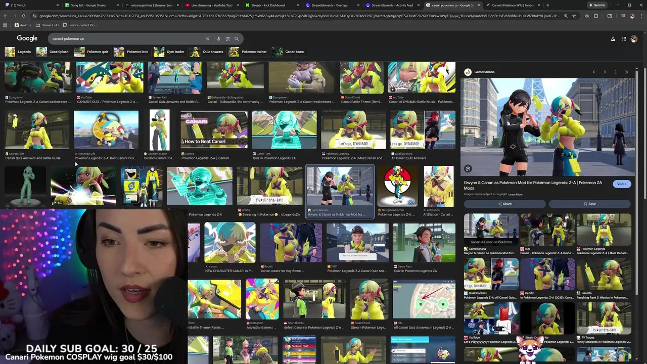
Task: Open related Reaching Rank D Mission thumbnail
Action: [604, 274]
